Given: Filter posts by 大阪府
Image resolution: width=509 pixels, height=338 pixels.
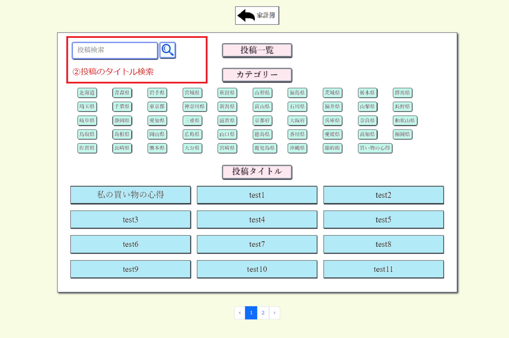Looking at the screenshot, I should click(297, 121).
